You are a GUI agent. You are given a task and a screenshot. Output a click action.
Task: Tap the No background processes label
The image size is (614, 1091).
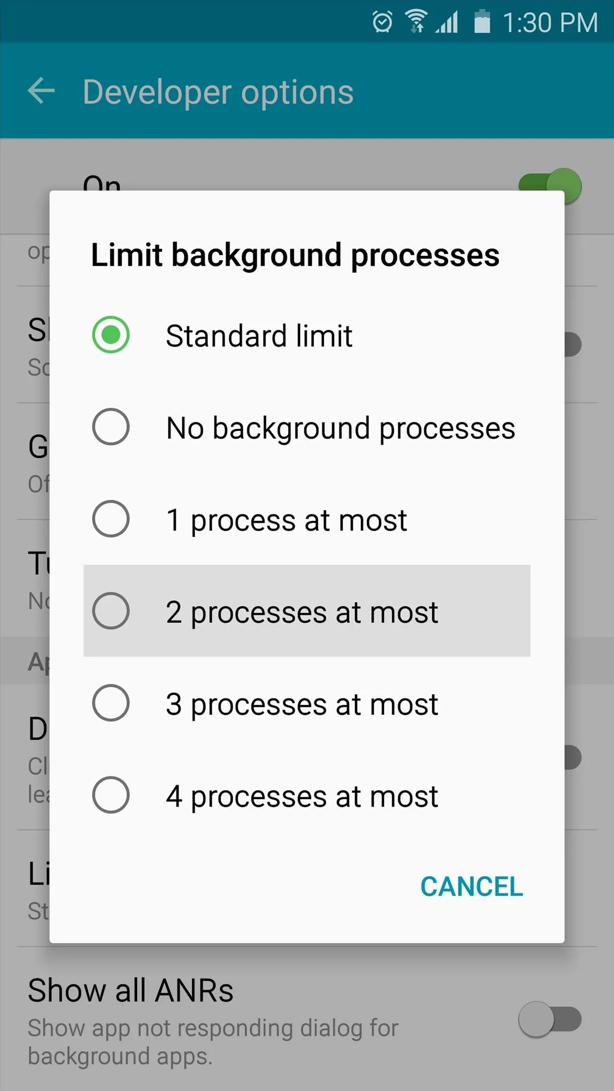tap(341, 428)
